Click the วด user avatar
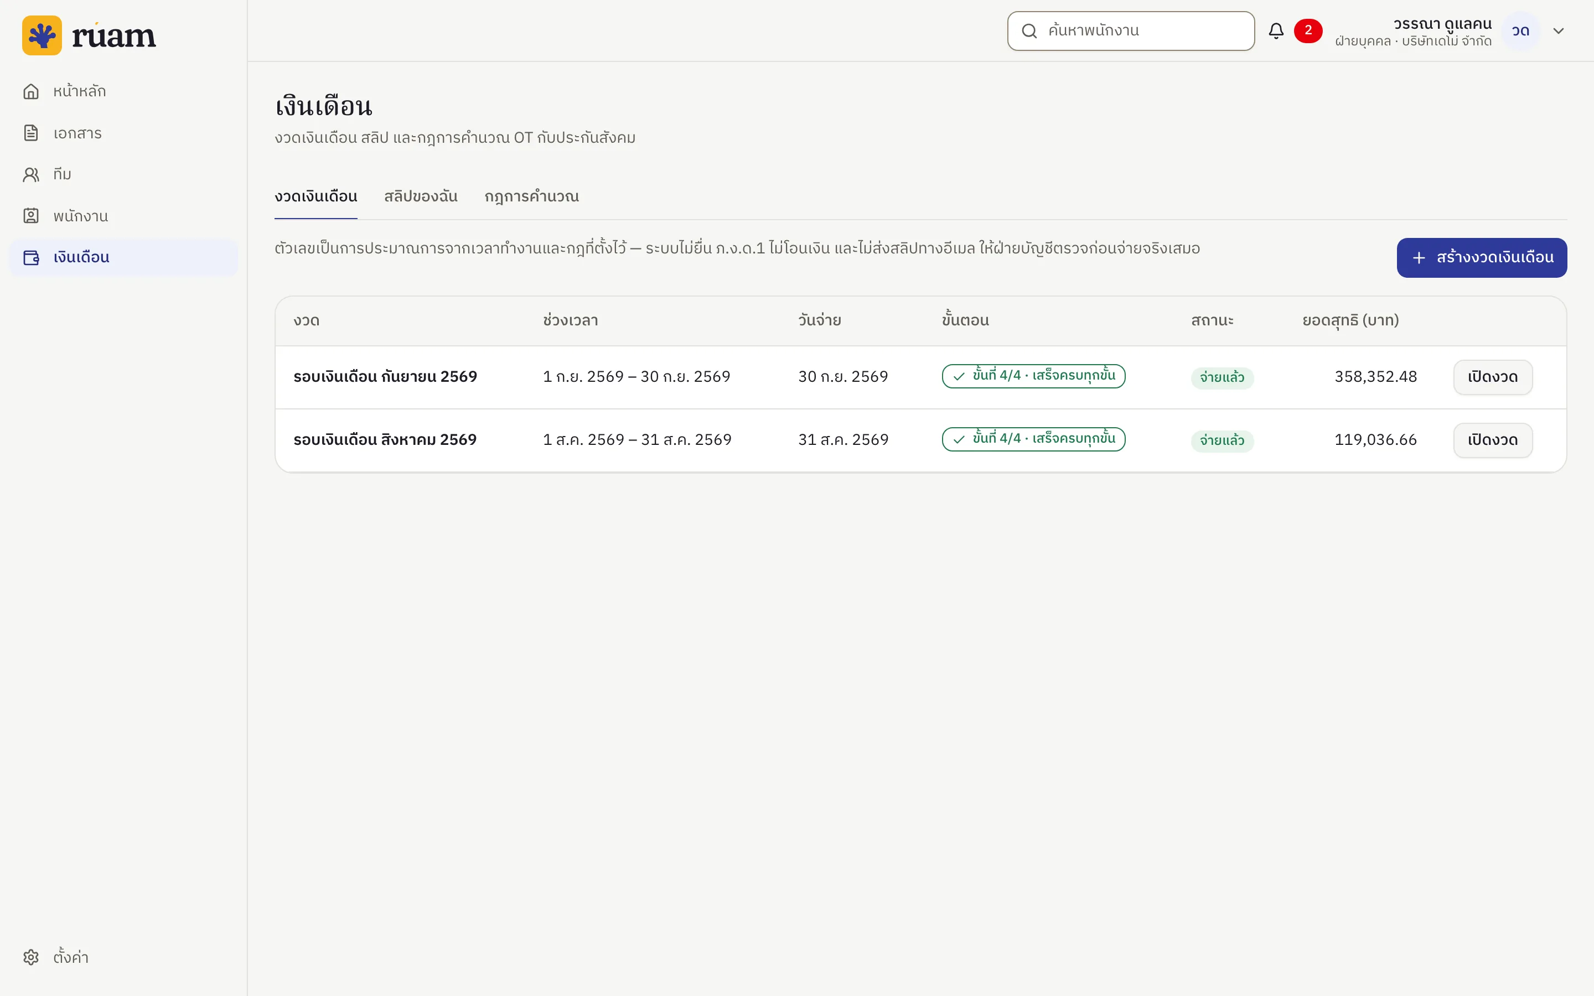The width and height of the screenshot is (1594, 996). click(x=1520, y=31)
